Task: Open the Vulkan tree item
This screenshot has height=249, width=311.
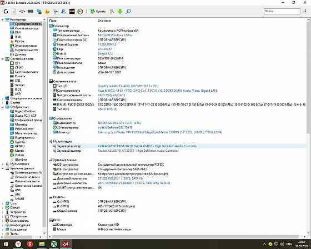Action: pyautogui.click(x=19, y=155)
